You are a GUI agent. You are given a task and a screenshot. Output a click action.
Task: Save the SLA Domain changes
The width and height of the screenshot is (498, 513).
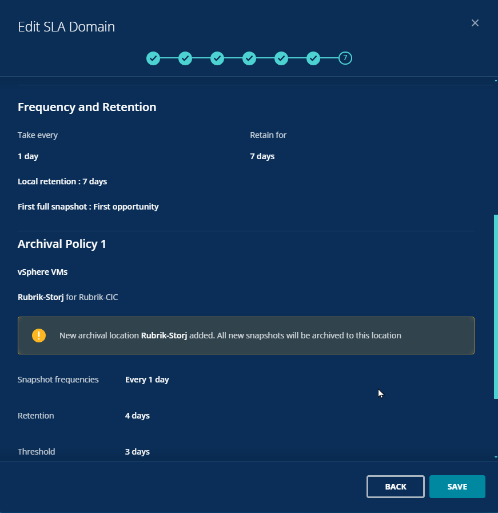coord(457,487)
